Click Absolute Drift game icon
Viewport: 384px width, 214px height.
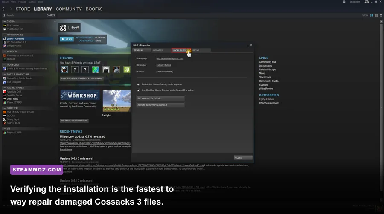tap(4, 92)
